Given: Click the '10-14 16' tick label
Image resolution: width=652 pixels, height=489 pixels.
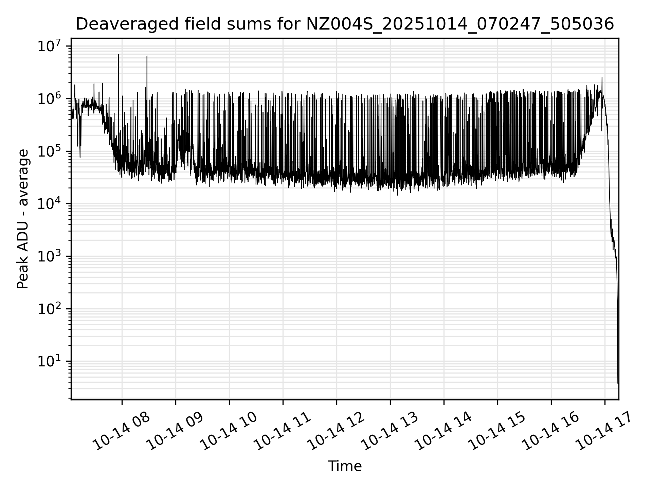Looking at the screenshot, I should pos(551,431).
